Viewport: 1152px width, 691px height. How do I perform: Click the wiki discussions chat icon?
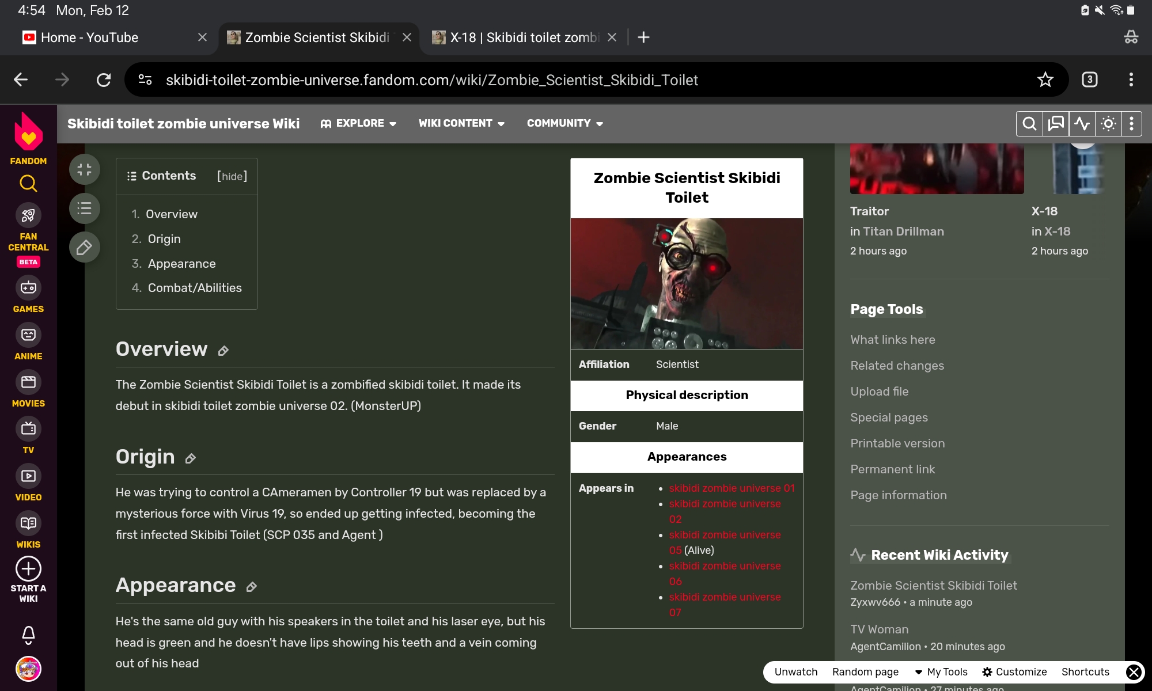[1056, 124]
